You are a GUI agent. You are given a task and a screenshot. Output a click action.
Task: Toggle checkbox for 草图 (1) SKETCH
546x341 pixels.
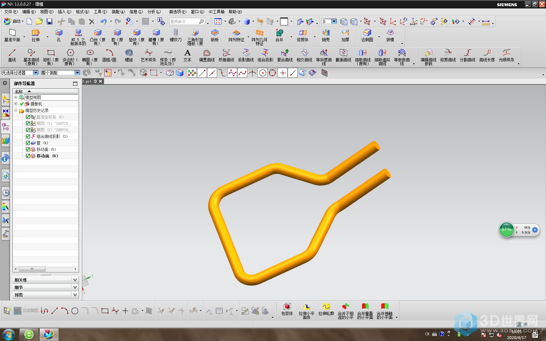tap(28, 123)
